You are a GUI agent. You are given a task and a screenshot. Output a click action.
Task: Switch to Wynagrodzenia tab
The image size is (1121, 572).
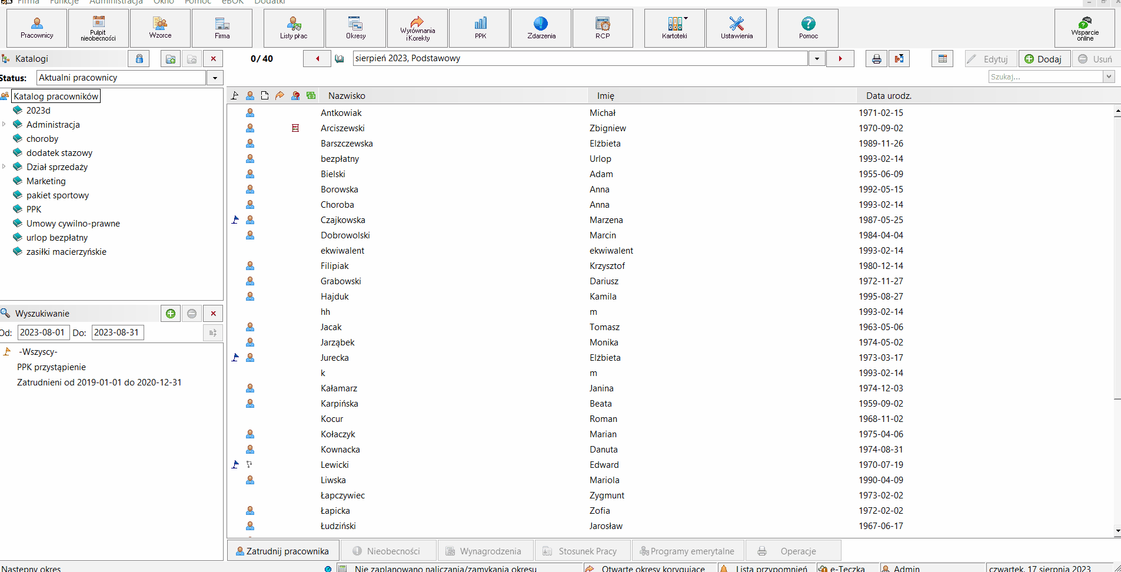[x=485, y=551]
